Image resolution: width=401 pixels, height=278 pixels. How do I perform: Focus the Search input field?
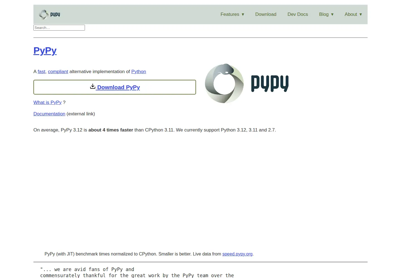(59, 28)
